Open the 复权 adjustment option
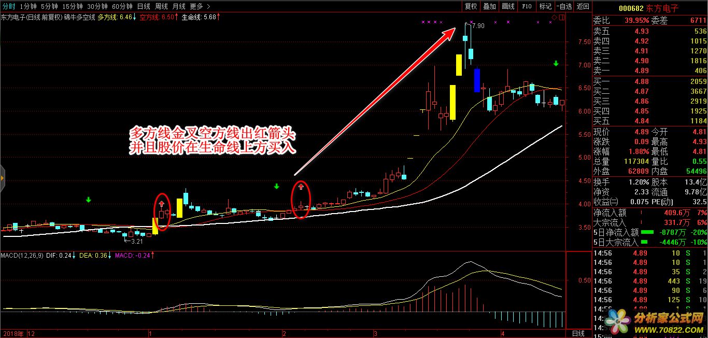 (x=471, y=6)
